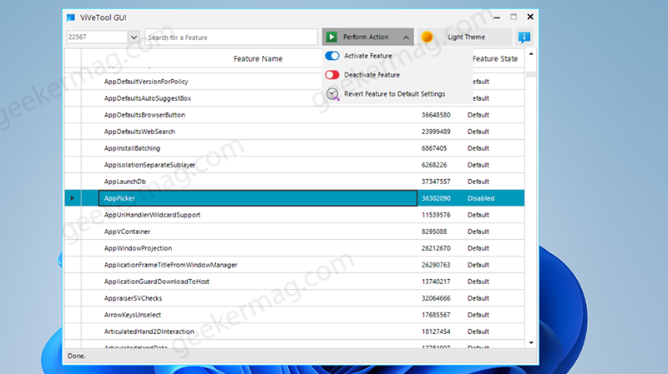The width and height of the screenshot is (668, 374).
Task: Select the ArticulatedHand2DInteraction row
Action: [x=295, y=332]
